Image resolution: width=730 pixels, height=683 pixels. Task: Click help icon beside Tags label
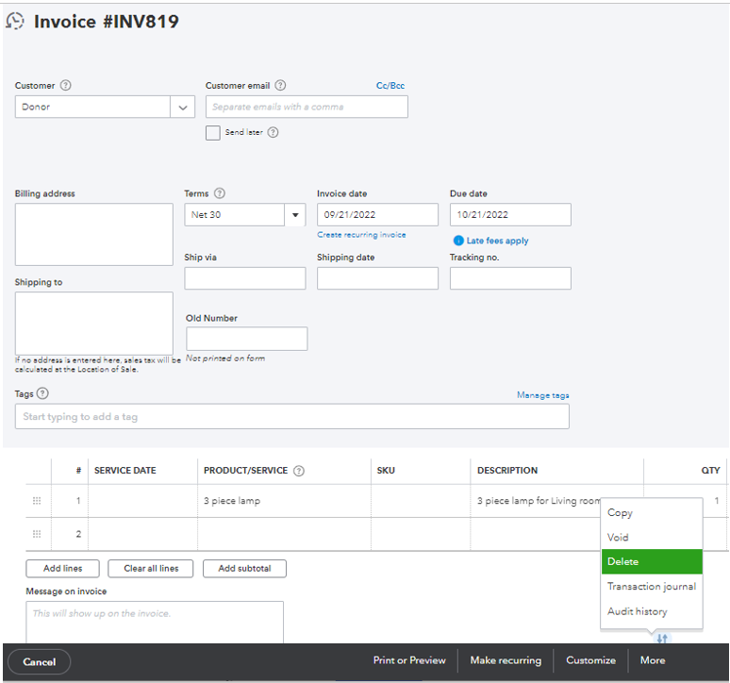[42, 394]
